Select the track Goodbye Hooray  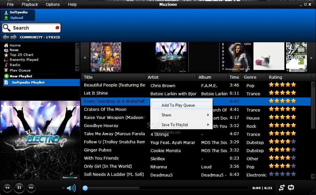click(101, 126)
